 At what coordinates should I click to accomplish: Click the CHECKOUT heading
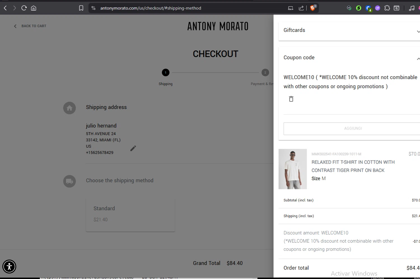pyautogui.click(x=216, y=54)
